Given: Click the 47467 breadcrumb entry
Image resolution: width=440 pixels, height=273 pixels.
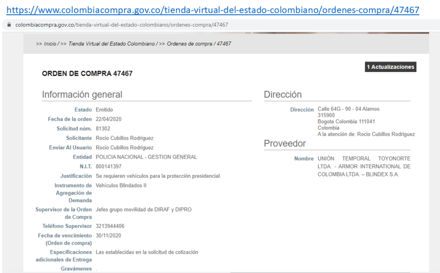Looking at the screenshot, I should point(224,44).
